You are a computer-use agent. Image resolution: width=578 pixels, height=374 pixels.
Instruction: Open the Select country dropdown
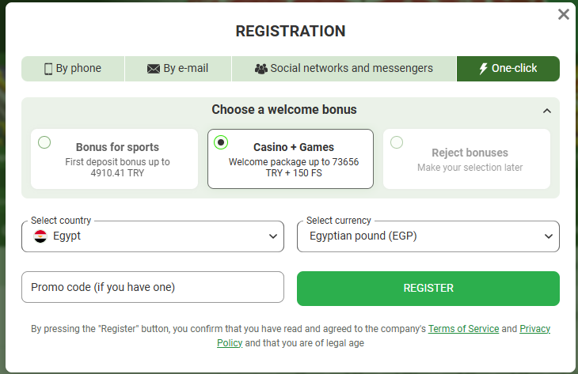[152, 236]
